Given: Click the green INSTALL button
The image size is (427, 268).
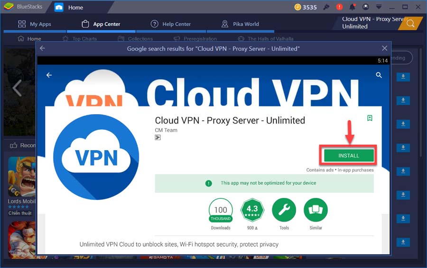Looking at the screenshot, I should tap(349, 155).
